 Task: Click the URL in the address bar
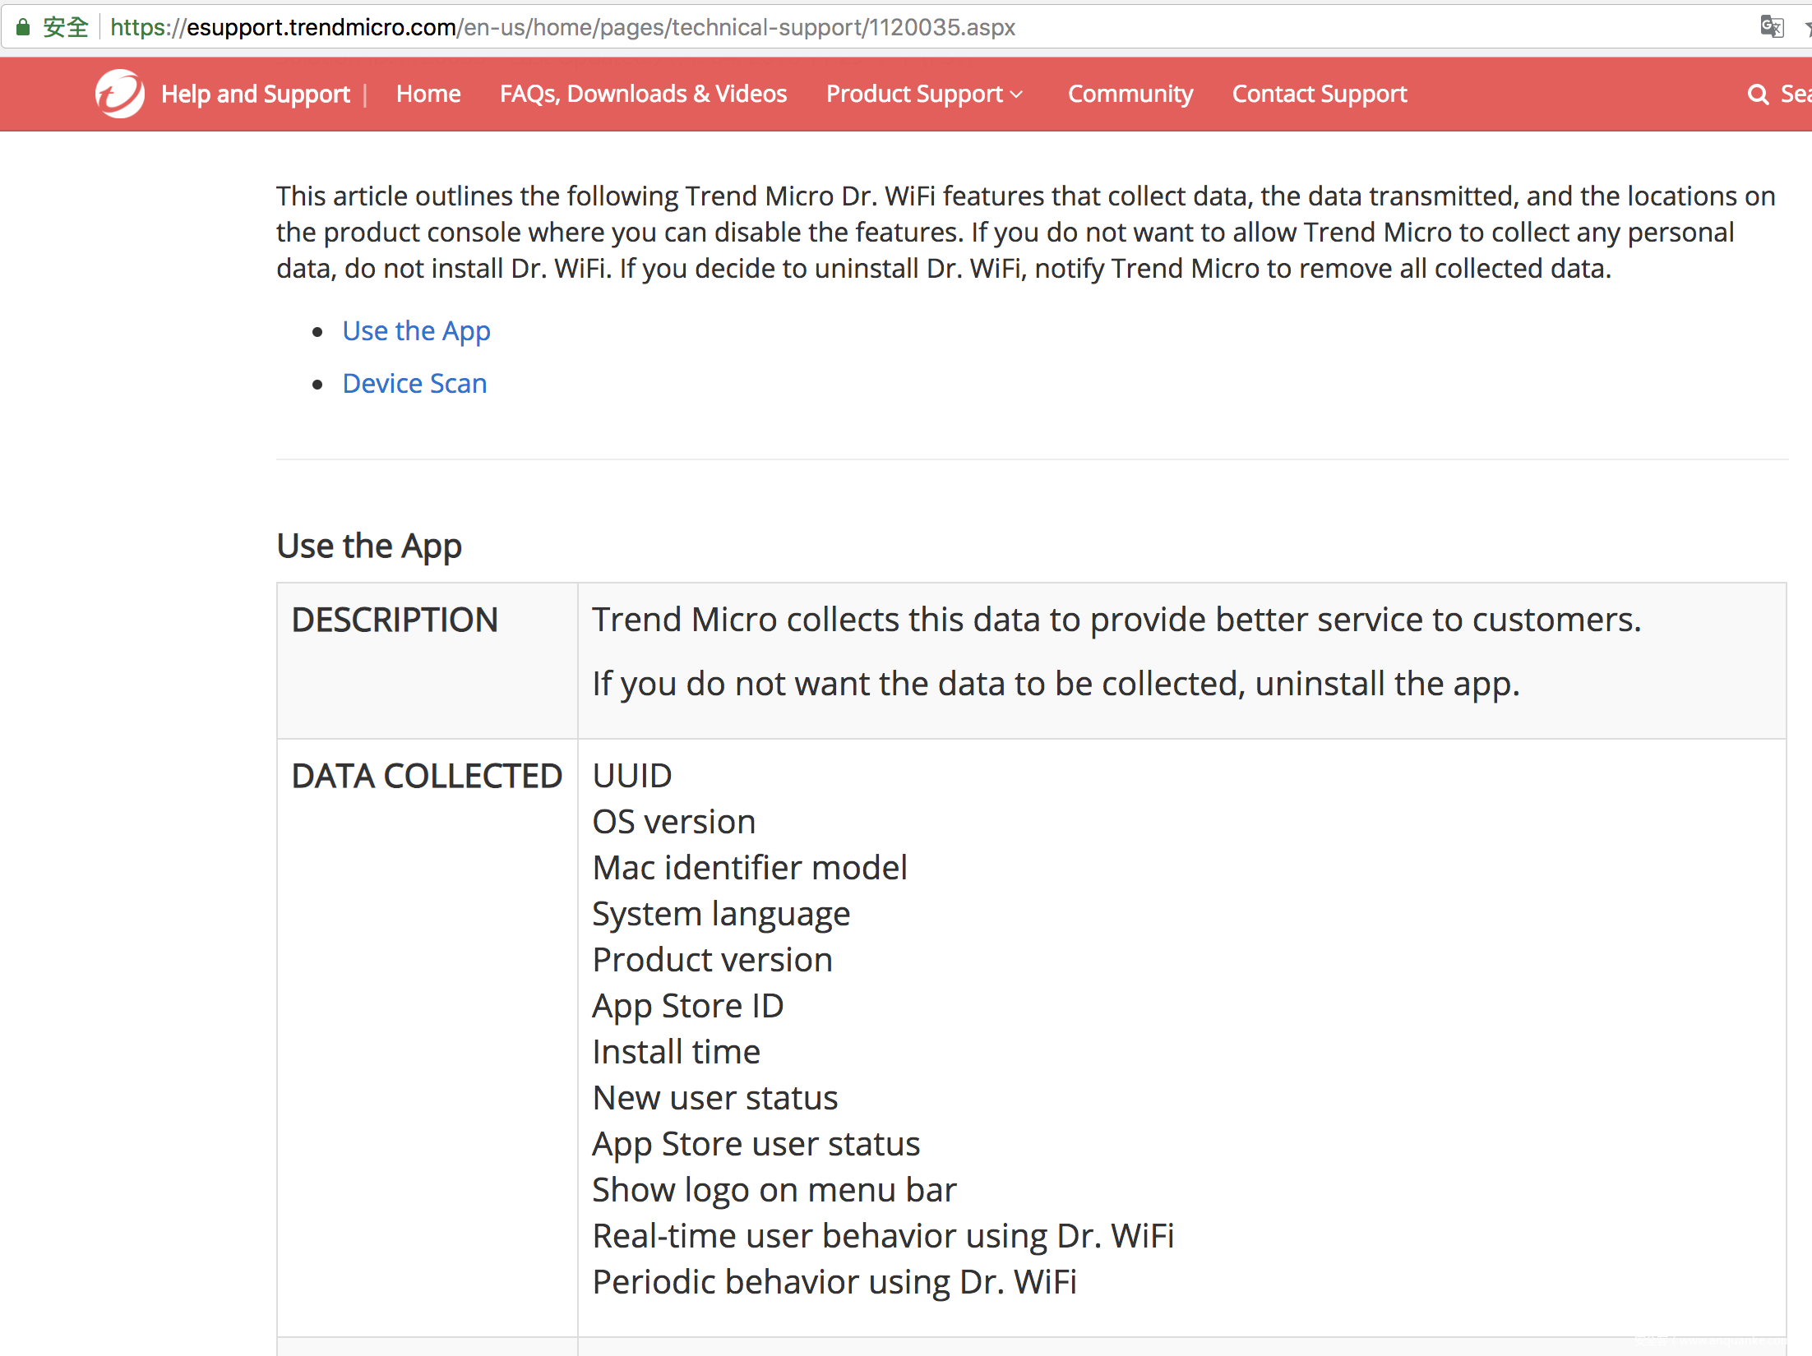562,27
